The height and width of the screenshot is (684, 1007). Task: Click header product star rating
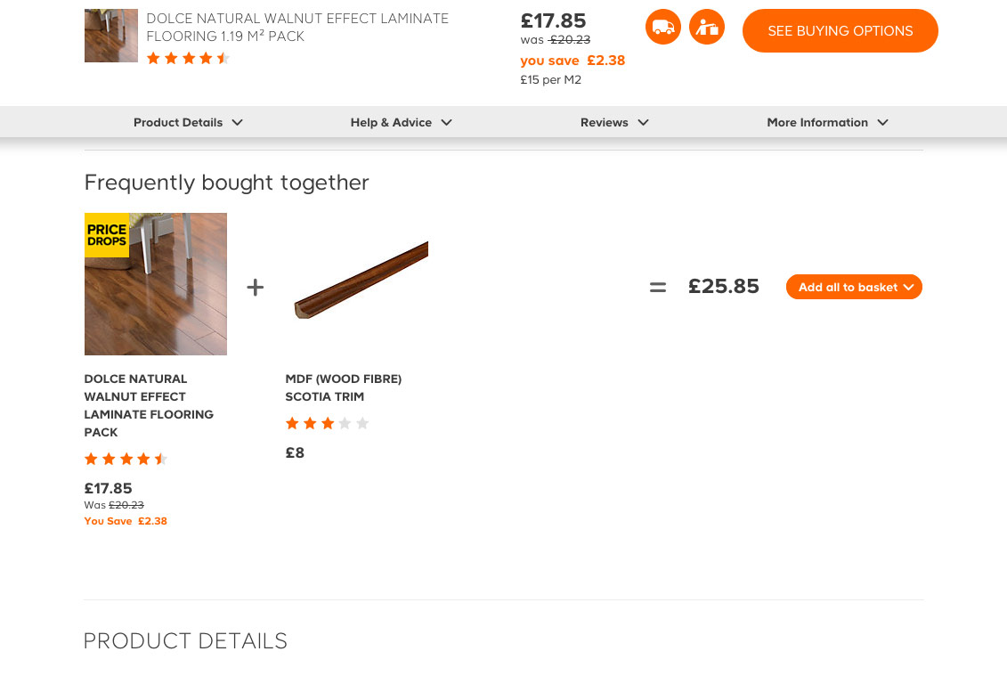point(188,59)
